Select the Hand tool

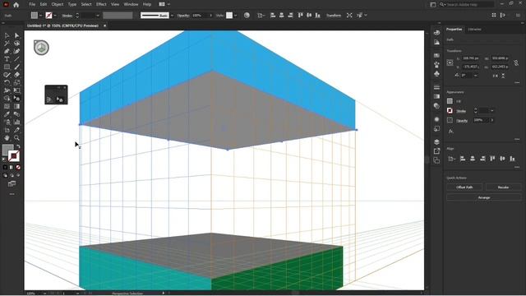point(7,137)
